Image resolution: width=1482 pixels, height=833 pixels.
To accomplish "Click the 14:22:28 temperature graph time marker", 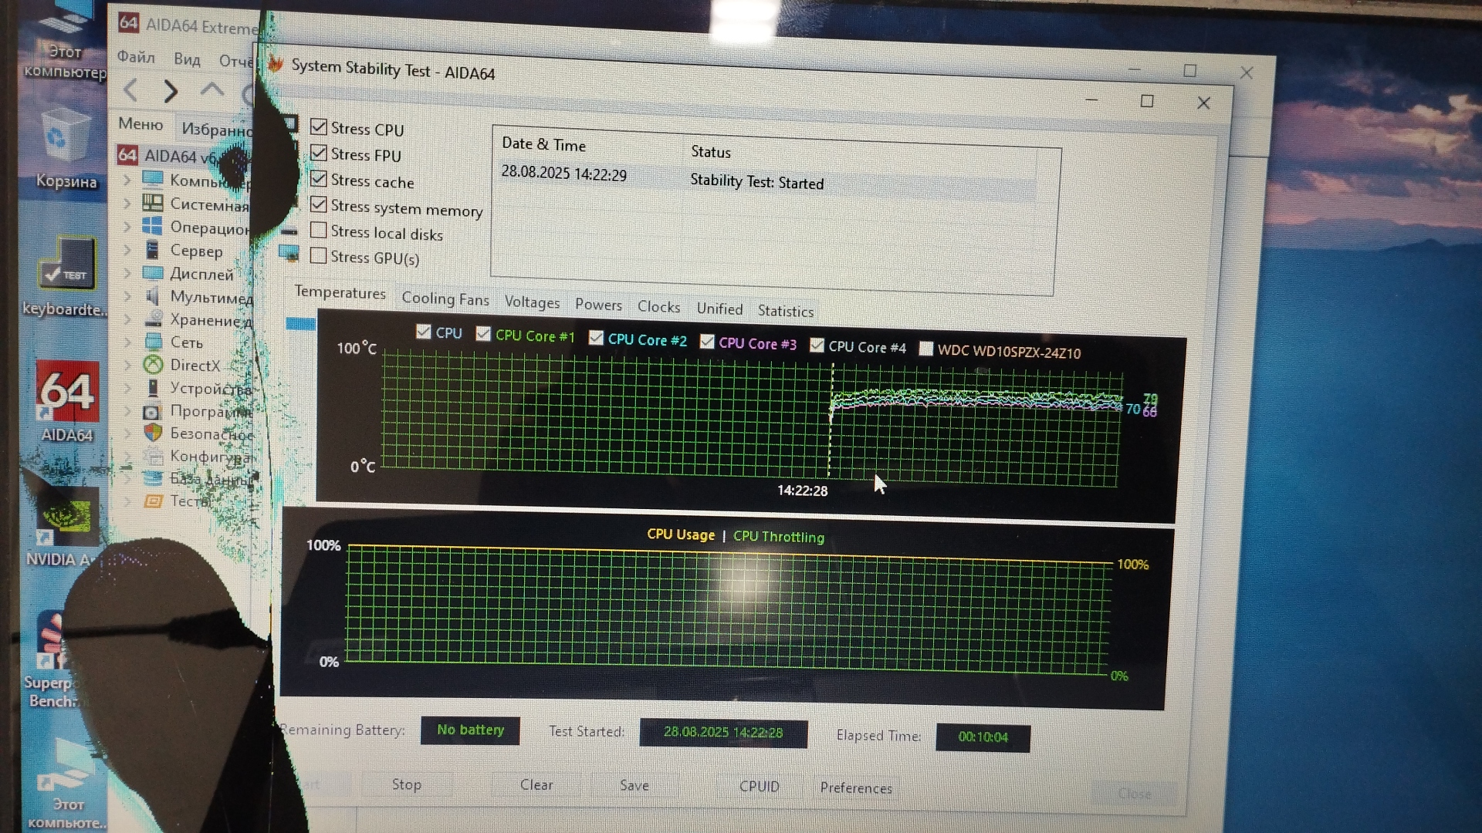I will 802,491.
